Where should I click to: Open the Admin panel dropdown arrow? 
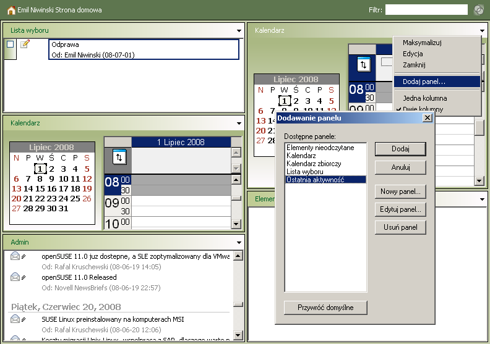tap(239, 242)
